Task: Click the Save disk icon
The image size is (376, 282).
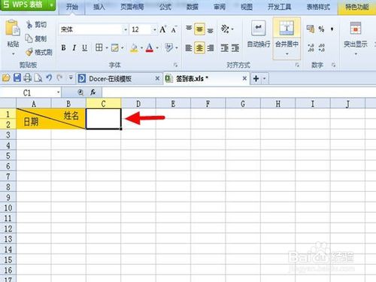Action: coord(17,78)
